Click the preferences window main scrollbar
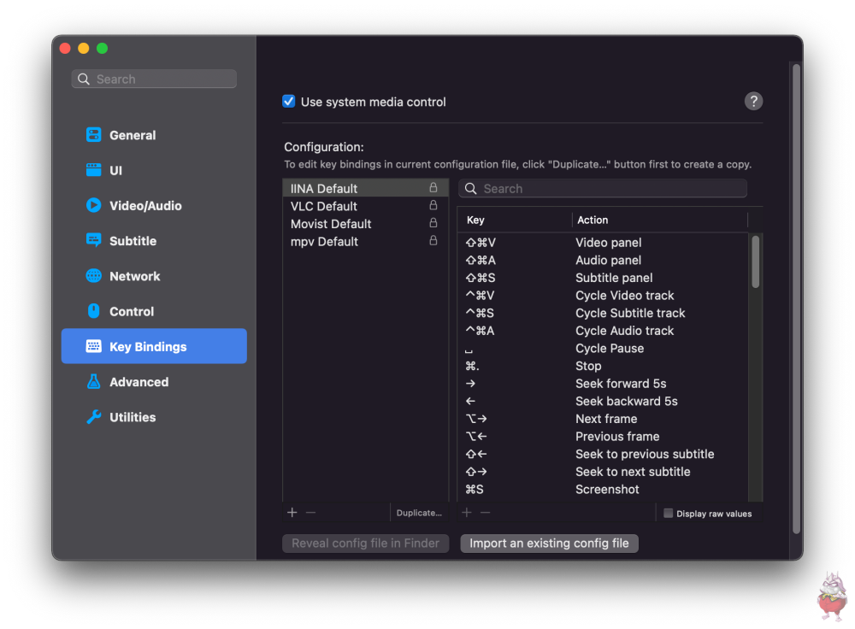 click(x=796, y=299)
